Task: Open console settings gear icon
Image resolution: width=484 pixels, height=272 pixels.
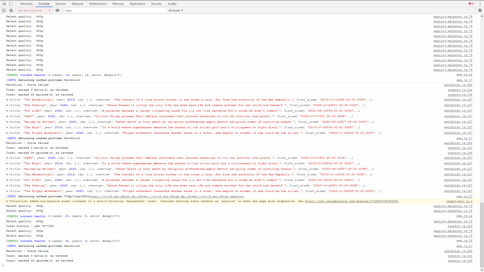Action: pyautogui.click(x=480, y=10)
